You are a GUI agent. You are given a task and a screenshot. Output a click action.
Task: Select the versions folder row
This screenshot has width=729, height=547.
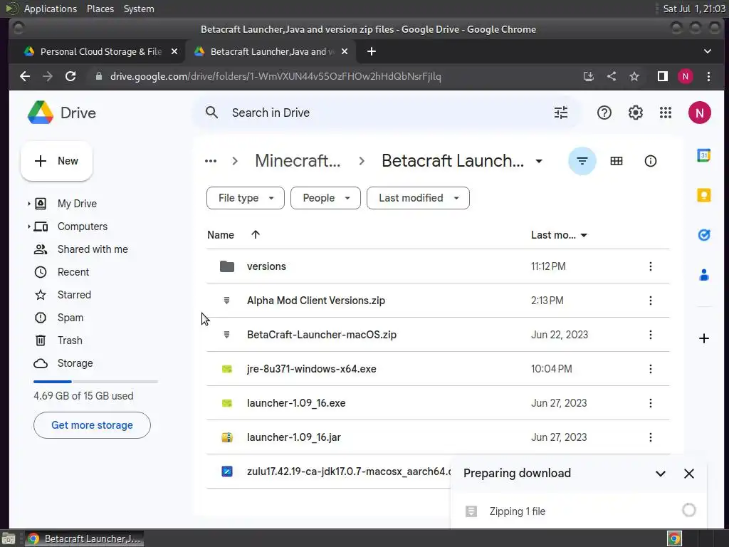coord(438,266)
